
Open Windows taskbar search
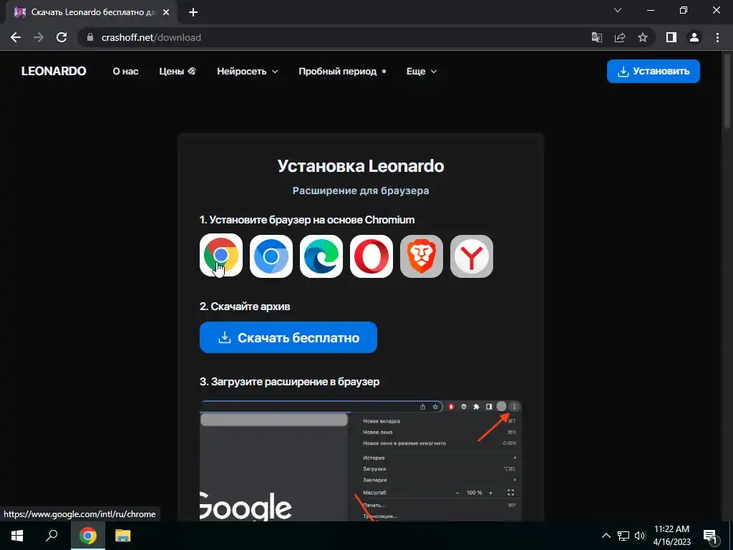pyautogui.click(x=52, y=536)
